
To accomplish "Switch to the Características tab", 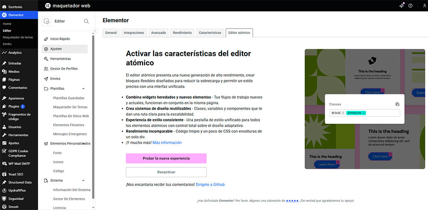I will pyautogui.click(x=210, y=33).
